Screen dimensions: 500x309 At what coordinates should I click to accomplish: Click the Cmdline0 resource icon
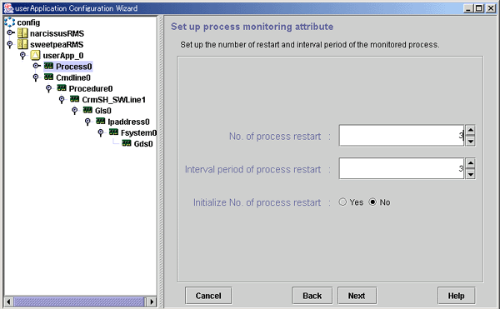click(49, 77)
